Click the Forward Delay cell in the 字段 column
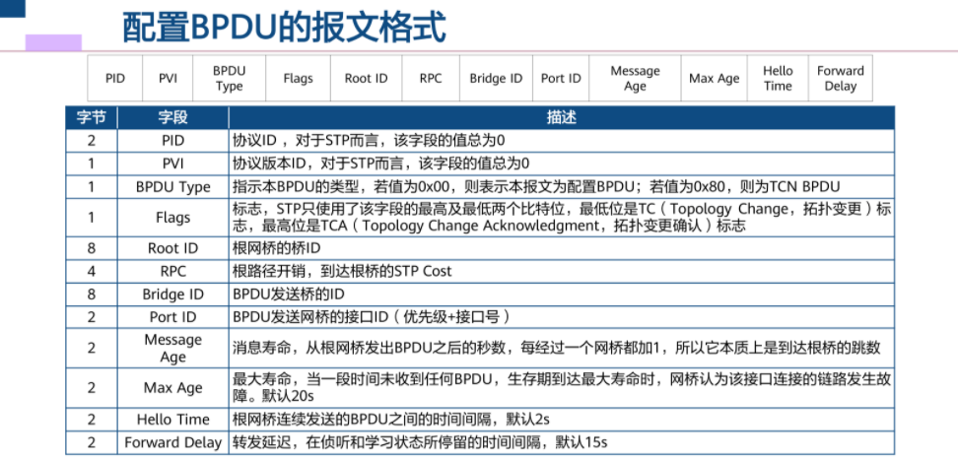The width and height of the screenshot is (958, 460). tap(172, 442)
